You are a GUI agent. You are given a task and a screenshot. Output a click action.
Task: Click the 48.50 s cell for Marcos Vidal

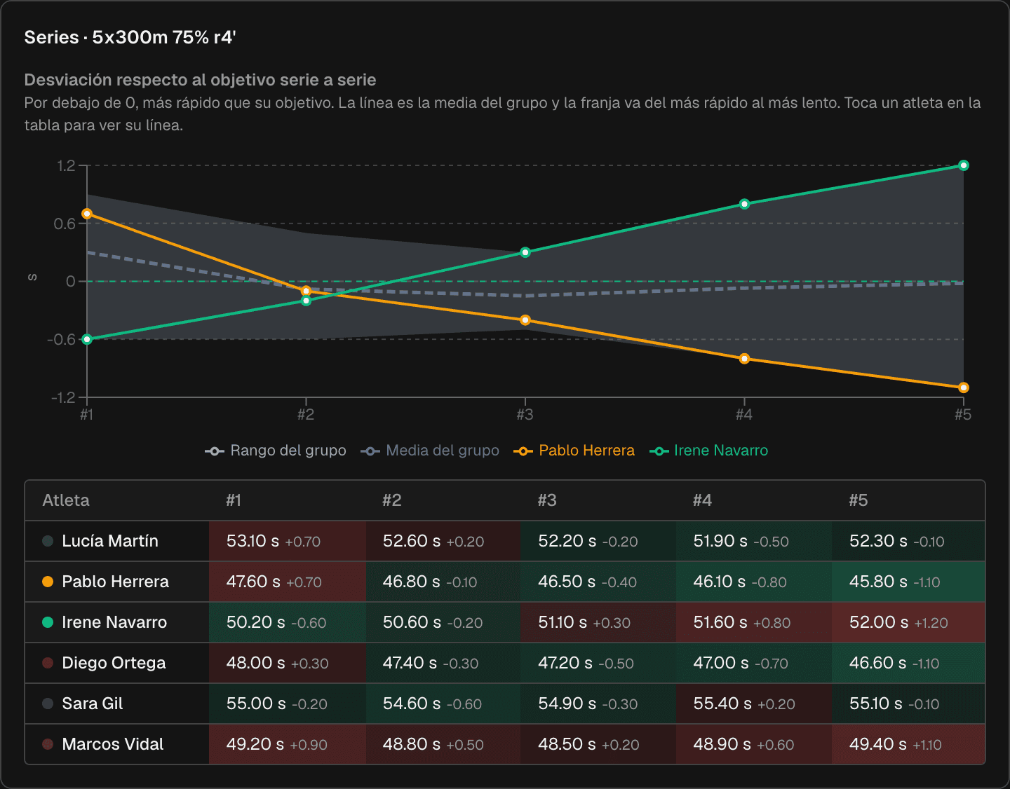click(598, 744)
